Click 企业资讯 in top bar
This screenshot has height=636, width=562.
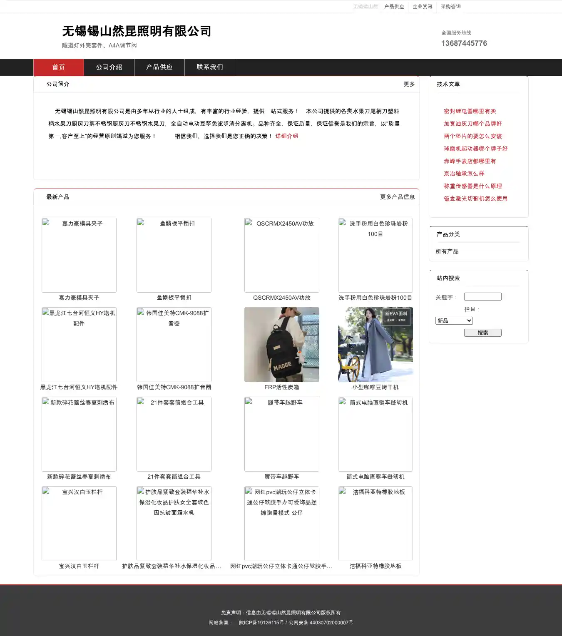pos(422,7)
